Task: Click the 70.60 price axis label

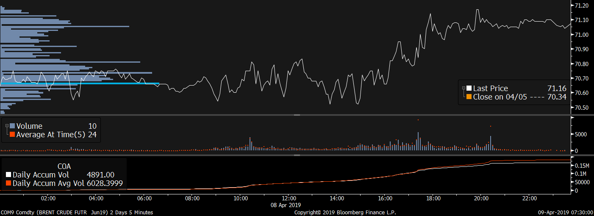Action: [582, 93]
